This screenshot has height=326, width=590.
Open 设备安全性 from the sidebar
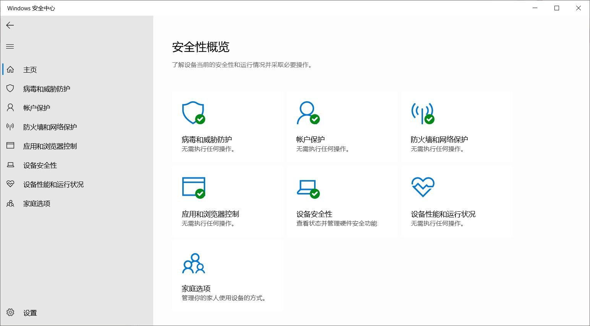pyautogui.click(x=40, y=165)
